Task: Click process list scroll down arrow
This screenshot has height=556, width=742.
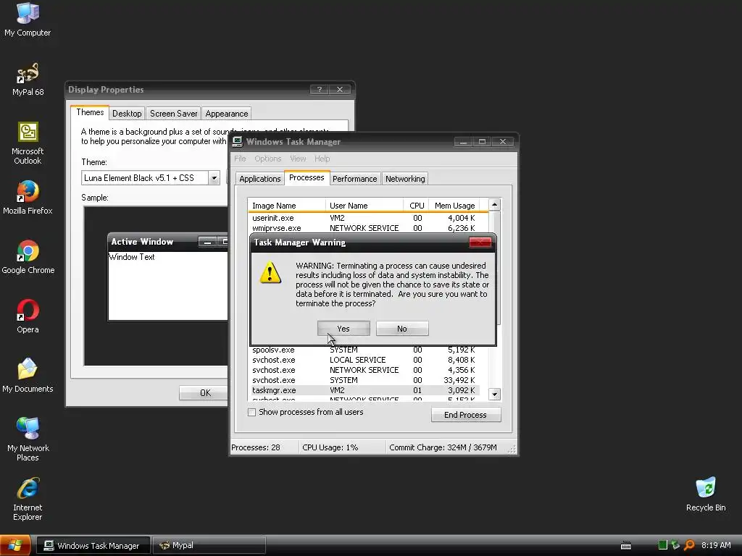Action: [x=494, y=394]
